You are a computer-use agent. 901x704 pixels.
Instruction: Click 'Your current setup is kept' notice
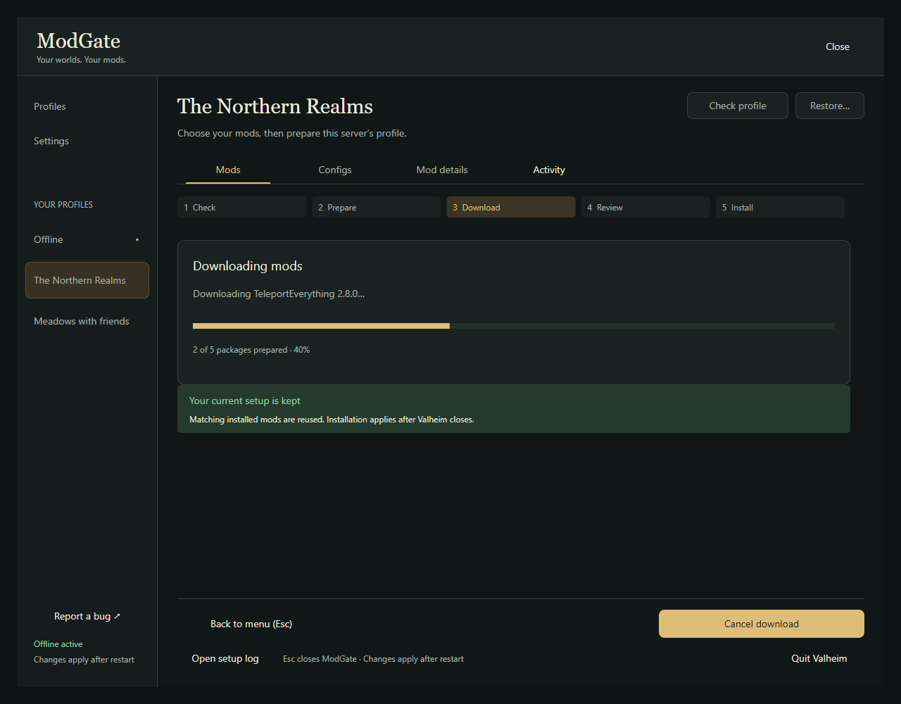click(245, 401)
